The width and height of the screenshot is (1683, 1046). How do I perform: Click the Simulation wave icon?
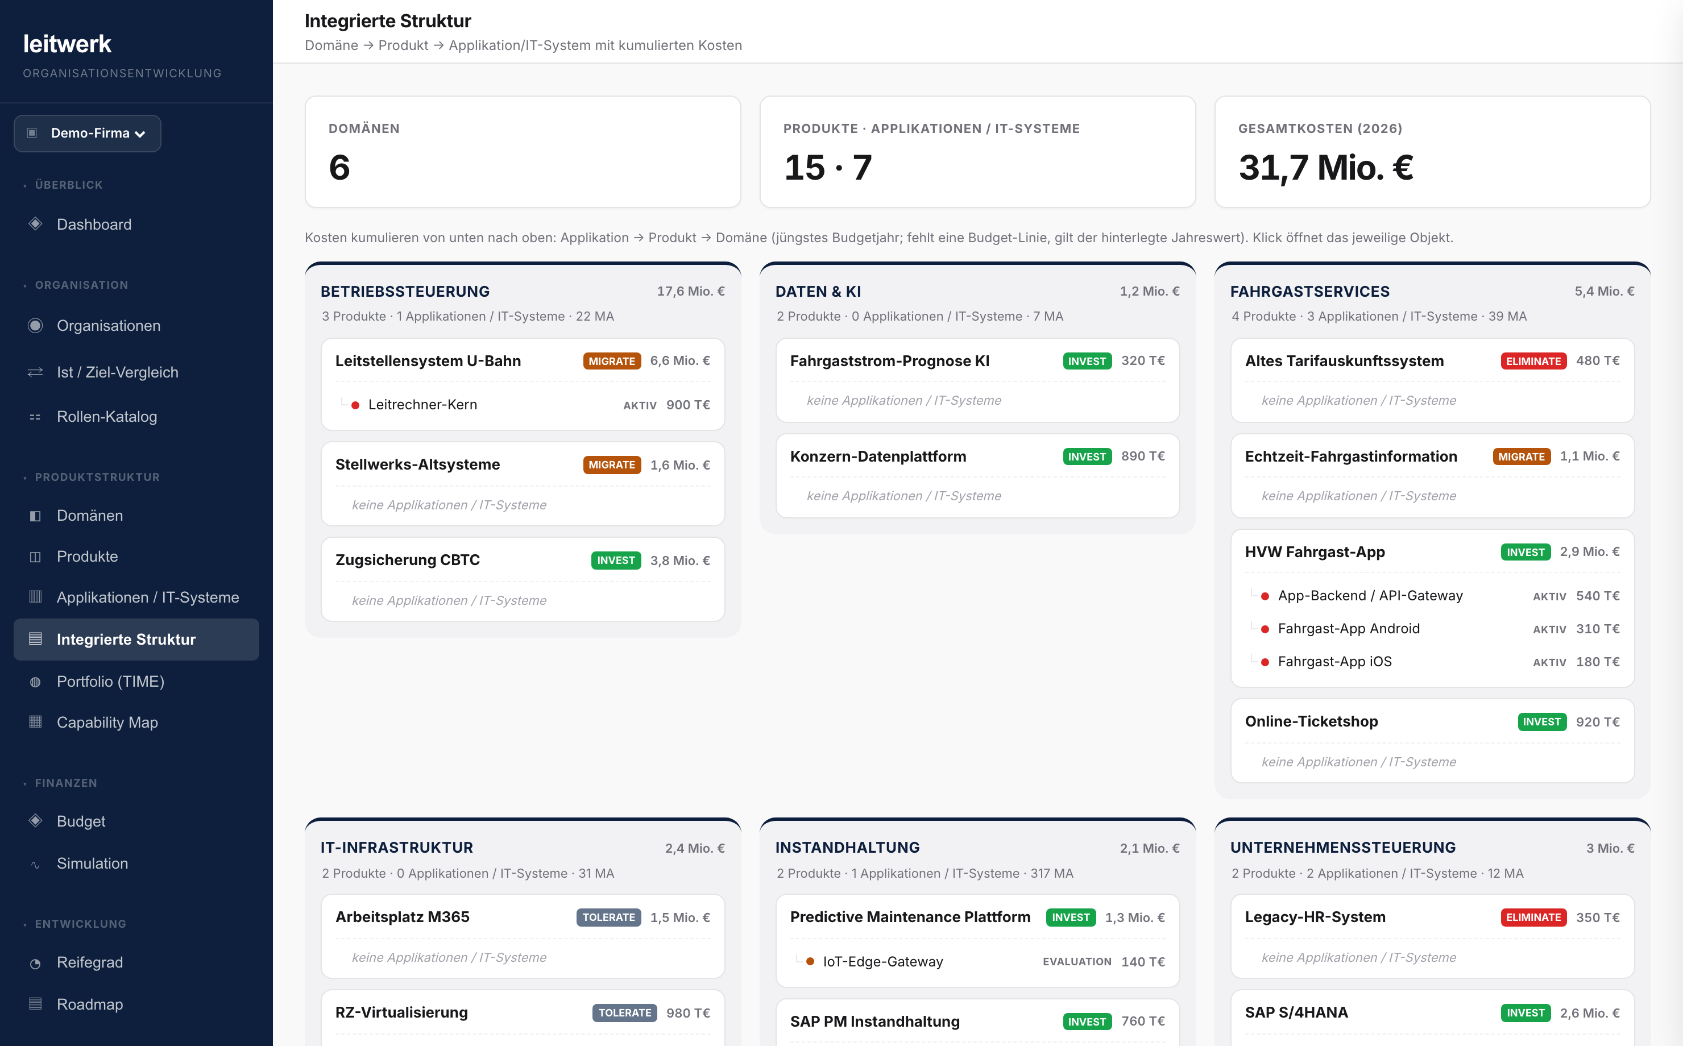tap(35, 864)
